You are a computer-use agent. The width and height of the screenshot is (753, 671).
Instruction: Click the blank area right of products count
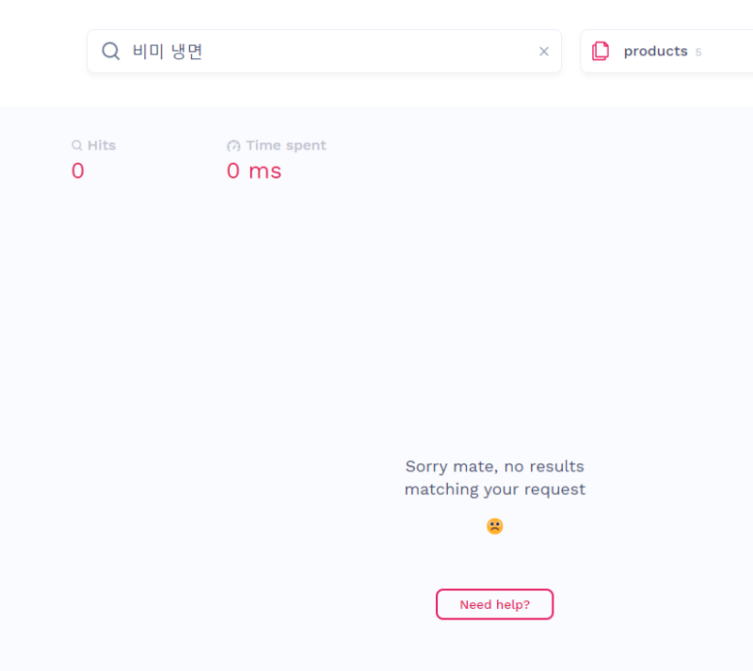tap(729, 52)
